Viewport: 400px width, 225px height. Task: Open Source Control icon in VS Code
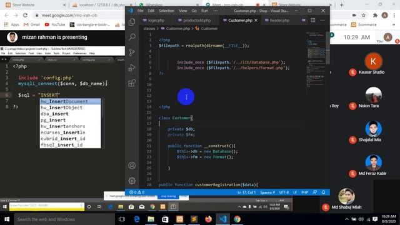(x=132, y=52)
